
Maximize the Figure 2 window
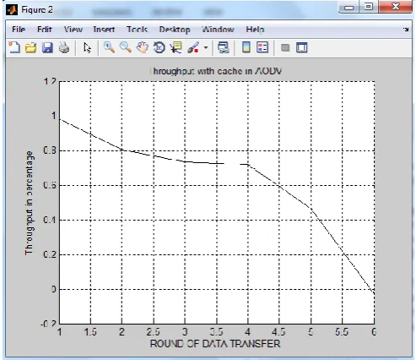tap(368, 7)
